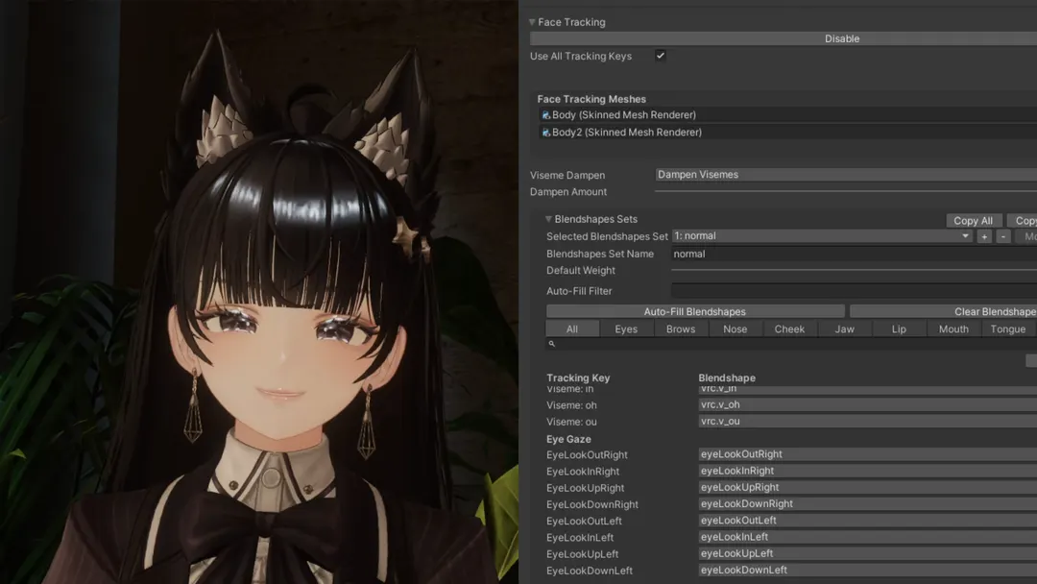Click the Disable button

784,38
